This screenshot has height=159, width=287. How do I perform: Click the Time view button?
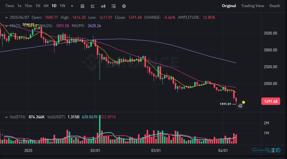click(x=10, y=6)
